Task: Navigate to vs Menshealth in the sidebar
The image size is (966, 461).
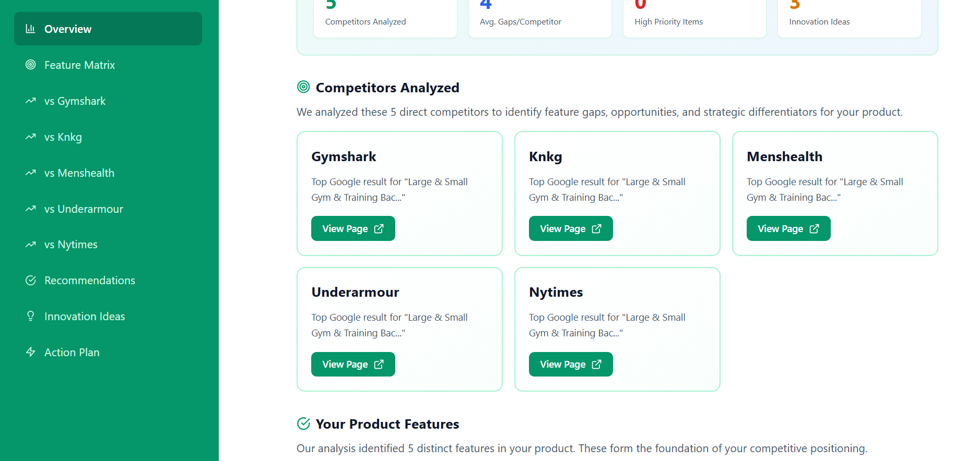Action: (x=79, y=173)
